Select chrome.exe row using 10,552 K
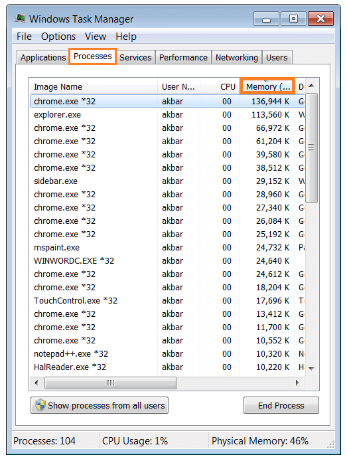This screenshot has width=347, height=459. [167, 341]
